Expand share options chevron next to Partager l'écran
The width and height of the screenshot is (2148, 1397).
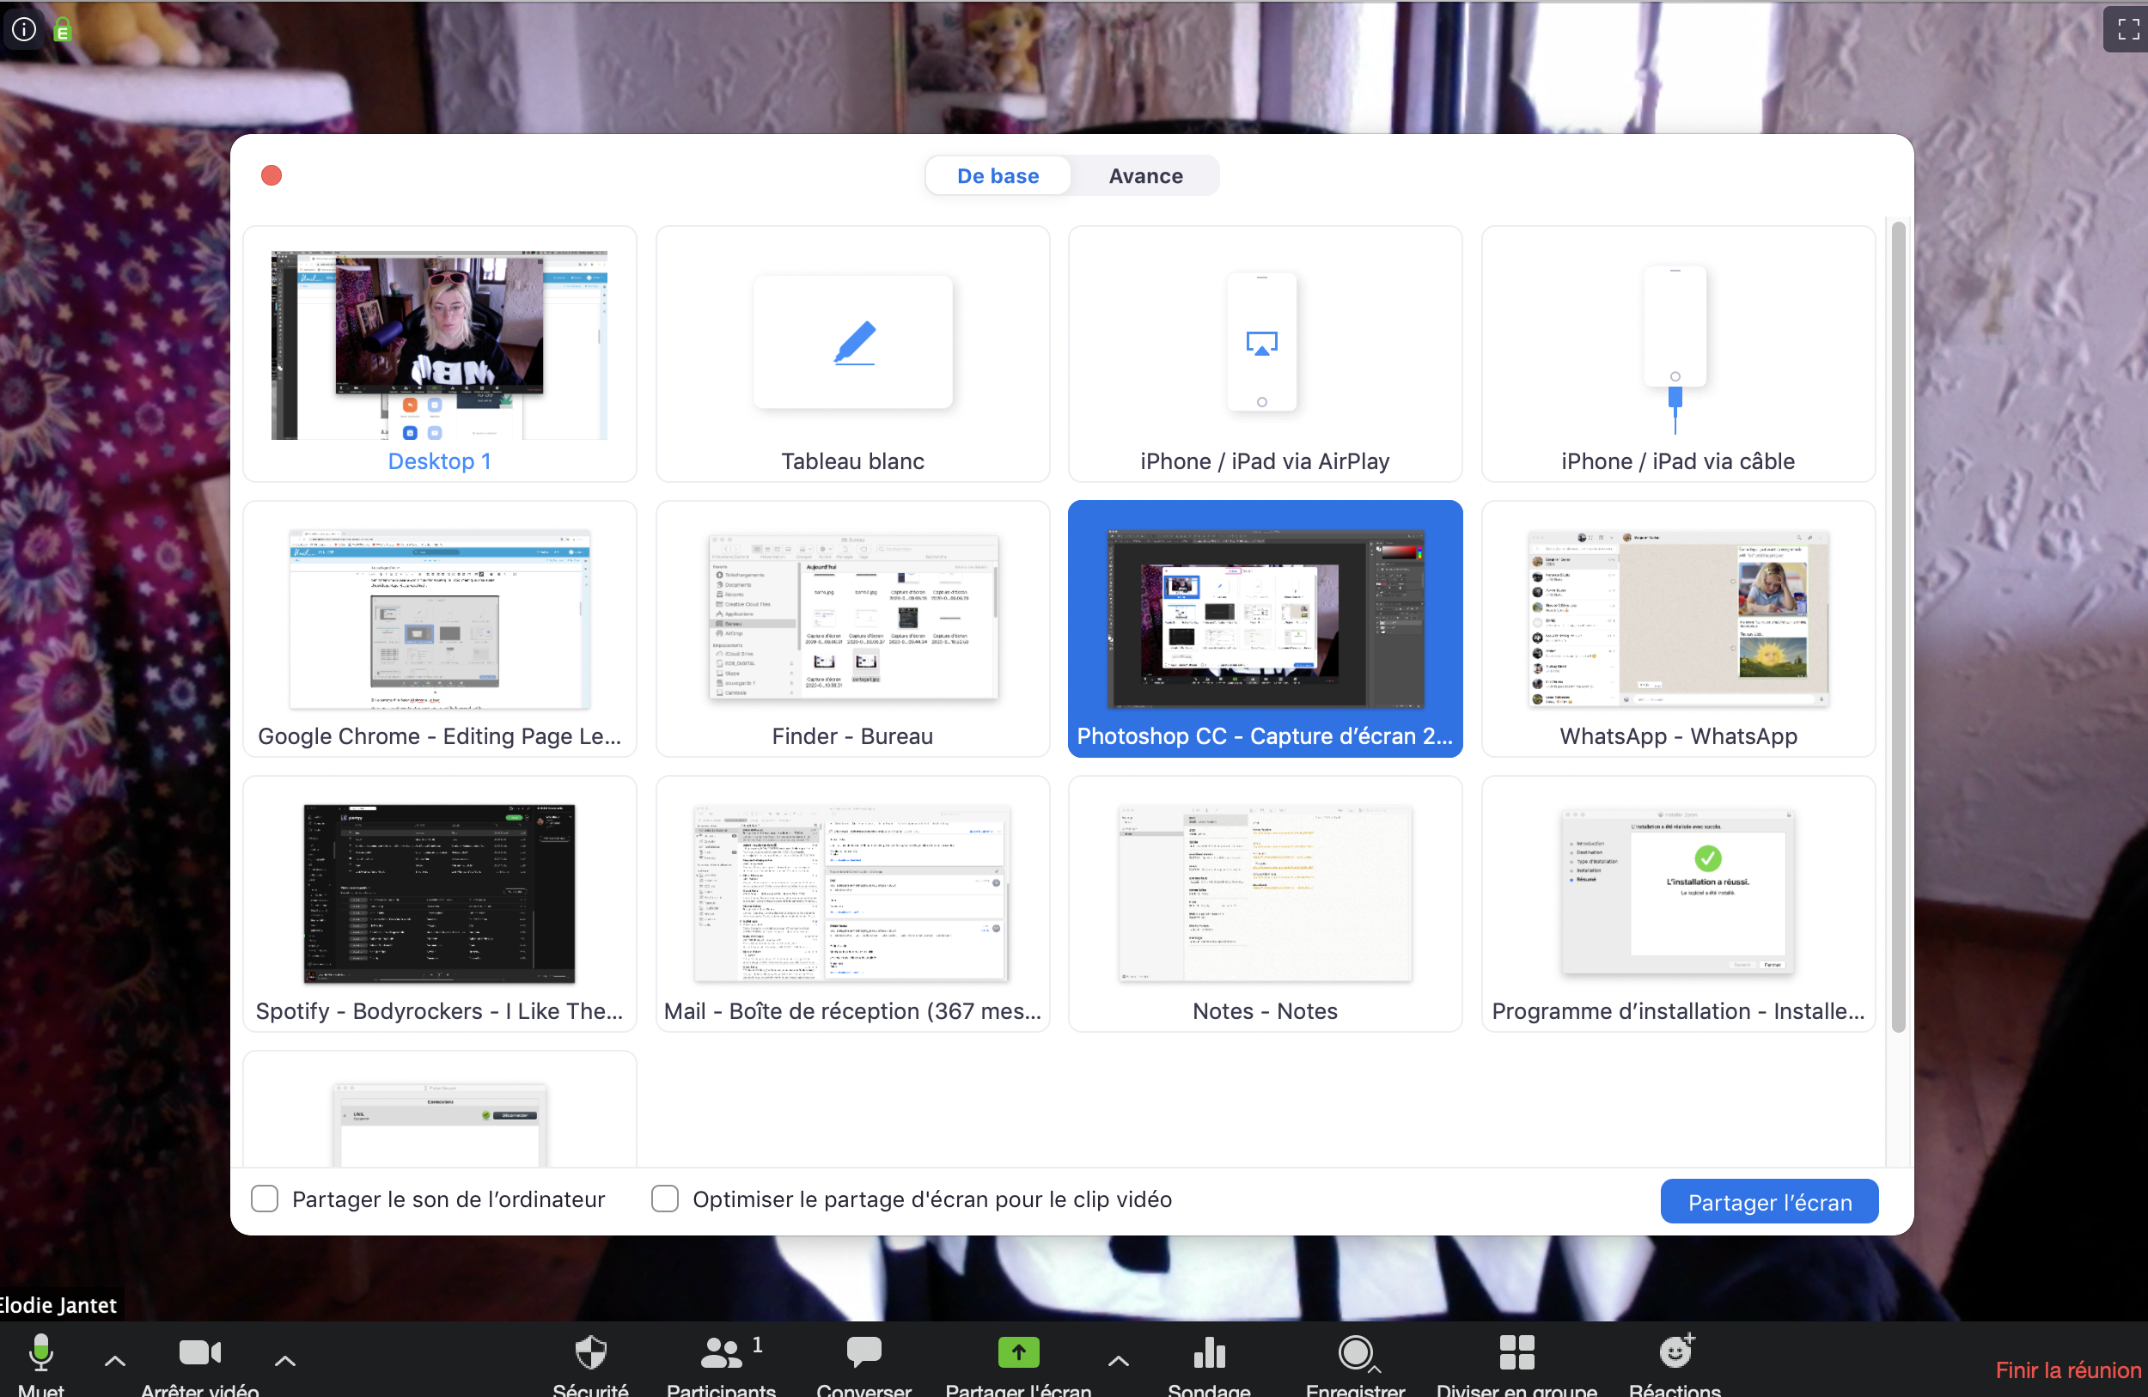tap(1117, 1360)
